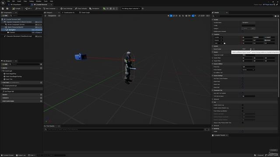Screen dimensions: 280x157
Task: Collapse the Transform section in Details
Action: tap(213, 34)
